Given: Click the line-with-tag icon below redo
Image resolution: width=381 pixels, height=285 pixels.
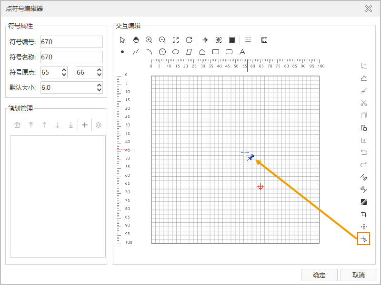Looking at the screenshot, I should (364, 177).
